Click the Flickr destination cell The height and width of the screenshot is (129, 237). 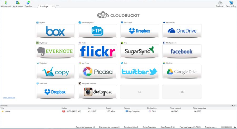pos(152,111)
